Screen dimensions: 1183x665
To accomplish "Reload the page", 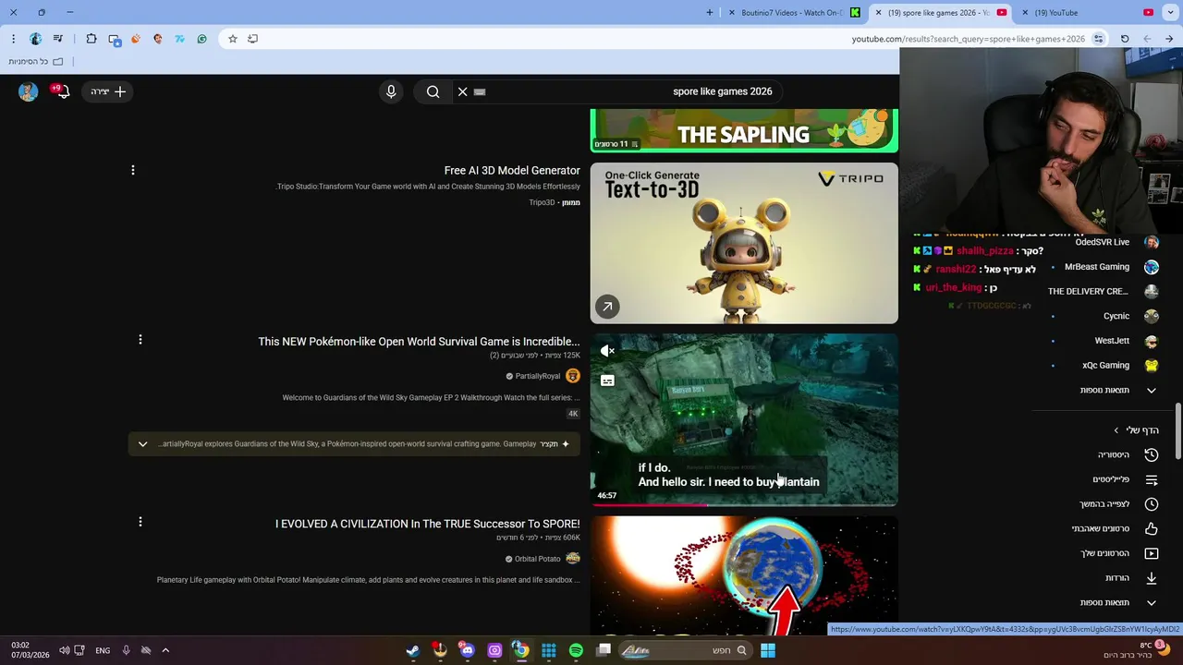I will (x=1125, y=39).
